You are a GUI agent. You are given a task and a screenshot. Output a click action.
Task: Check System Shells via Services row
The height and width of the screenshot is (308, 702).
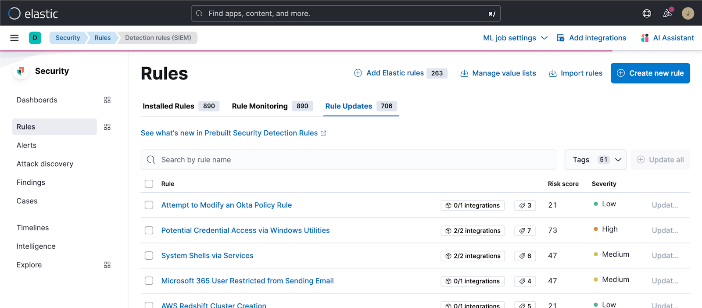click(149, 255)
